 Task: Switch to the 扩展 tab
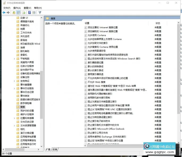point(48,150)
